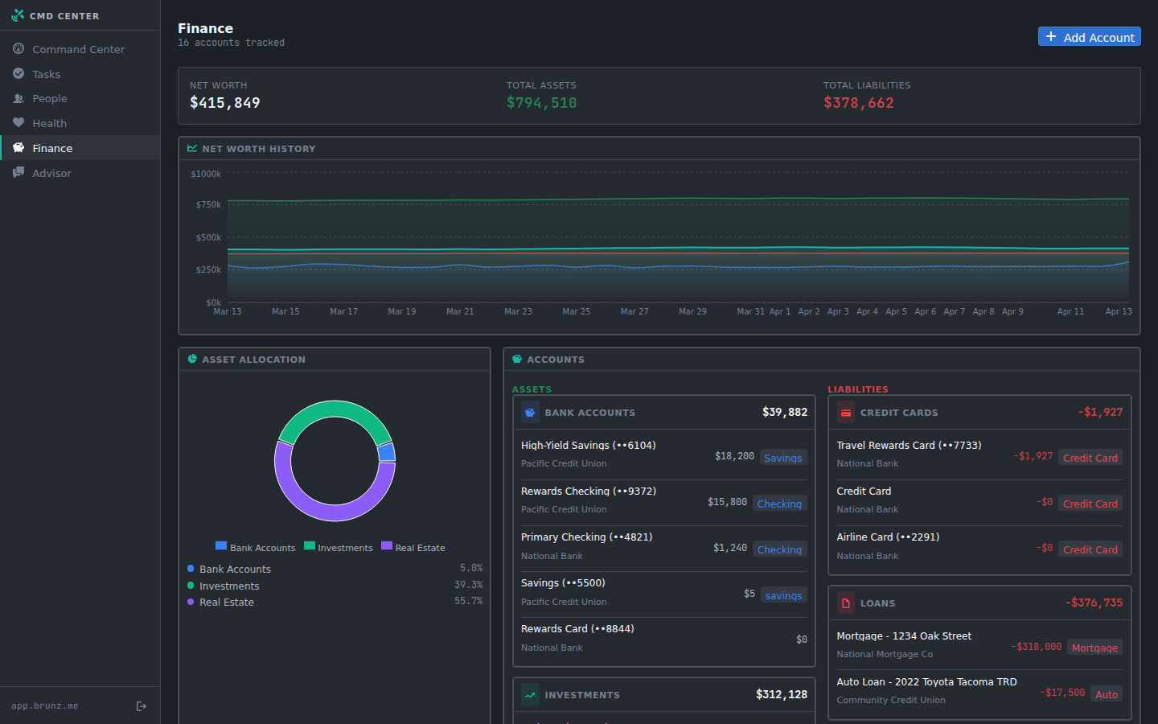Image resolution: width=1158 pixels, height=724 pixels.
Task: Click the logout icon beside app.brunz.me
Action: coord(142,706)
